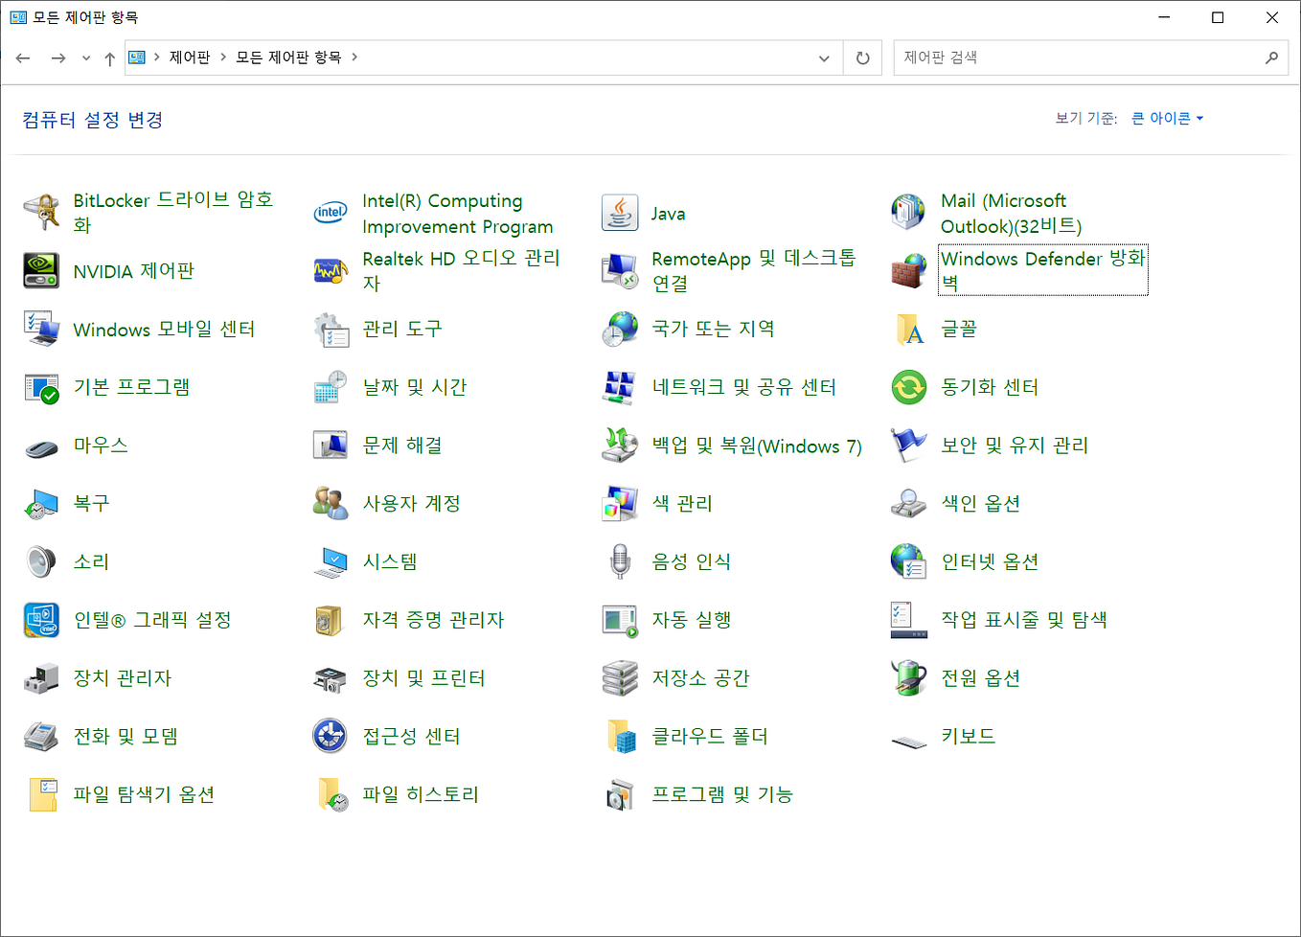
Task: Open 날짜 및 시간 icon
Action: tap(331, 387)
